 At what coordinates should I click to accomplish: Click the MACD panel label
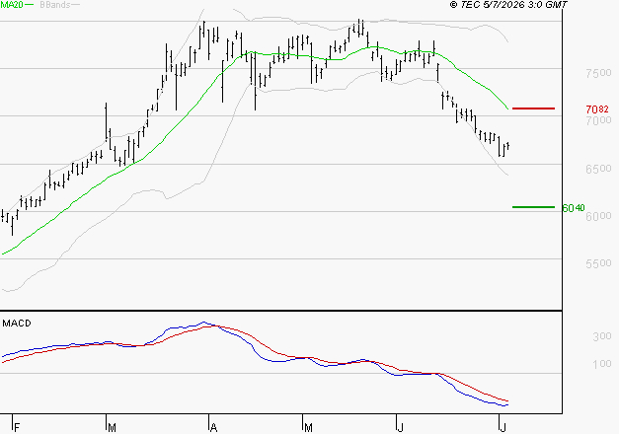pyautogui.click(x=17, y=324)
